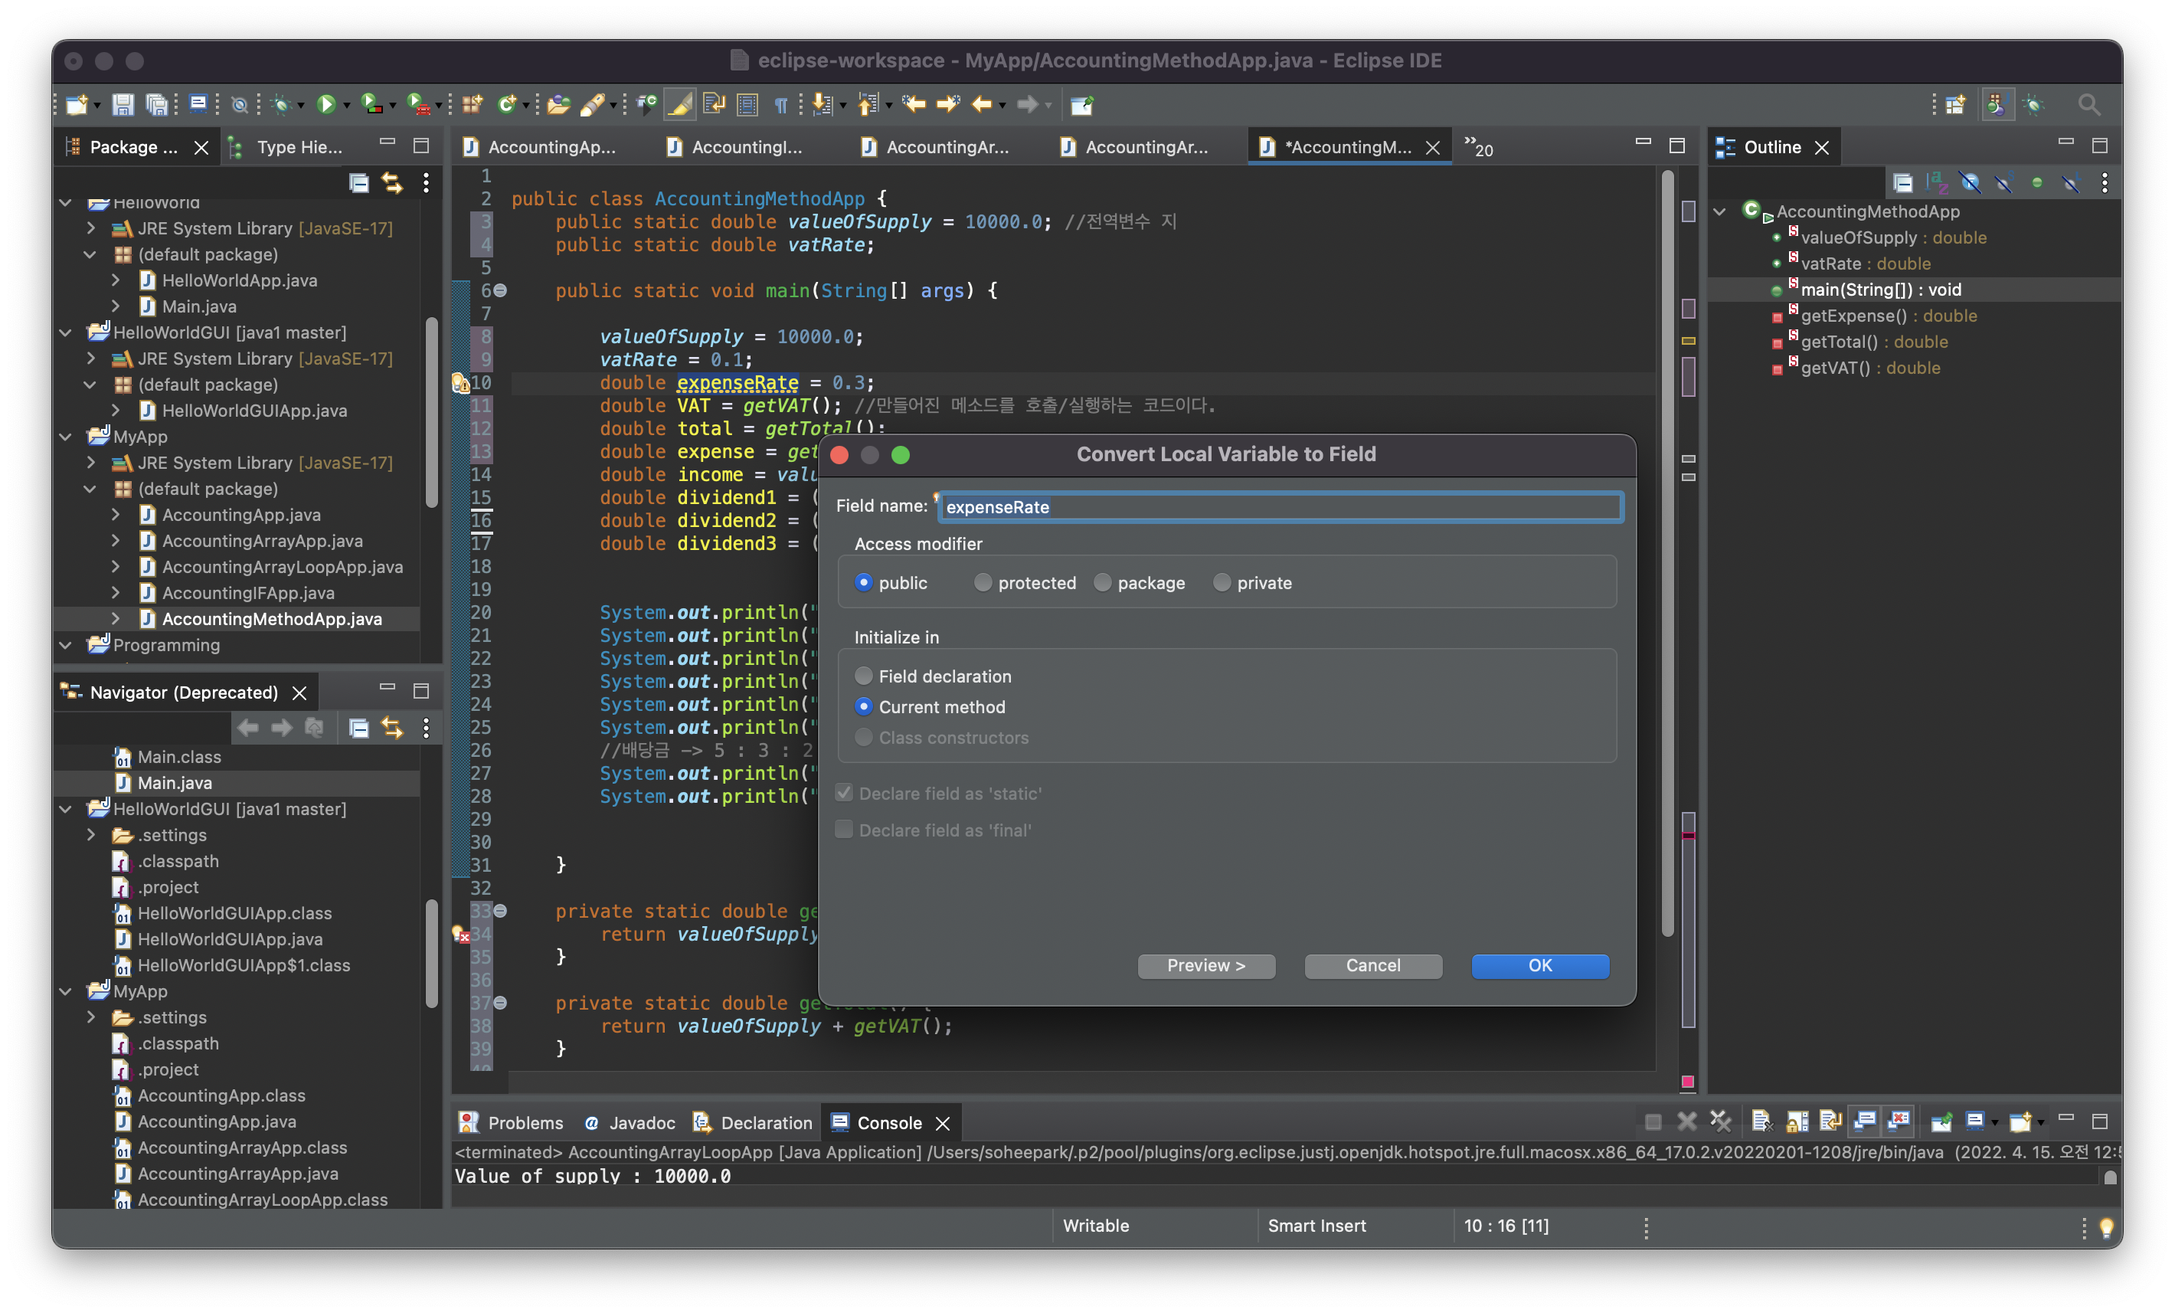The width and height of the screenshot is (2175, 1313).
Task: Click the Debug bug icon in toolbar
Action: pos(282,105)
